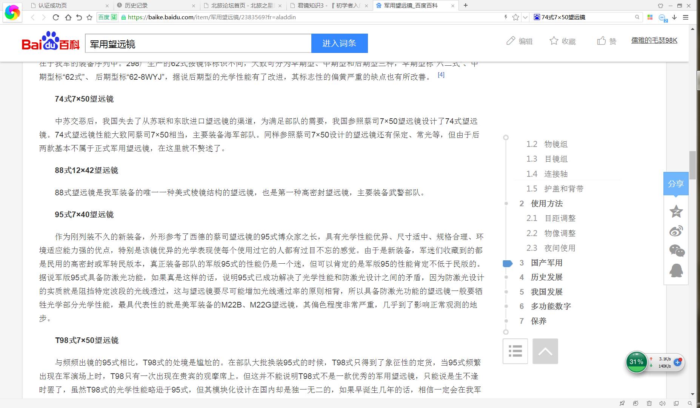This screenshot has width=700, height=408.
Task: Click the browser search box with 74式7×50望远镜
Action: [x=586, y=17]
